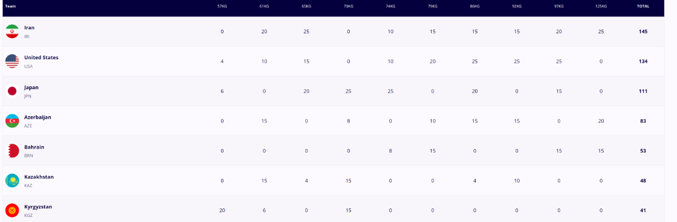
Task: Select the Azerbaijan team name
Action: click(x=38, y=117)
